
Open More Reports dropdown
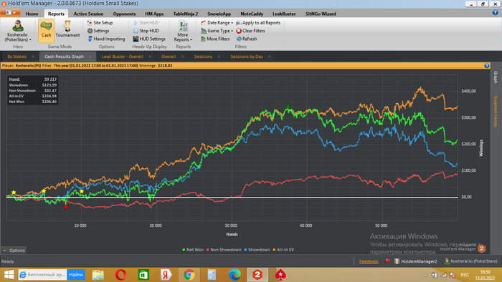pos(183,31)
